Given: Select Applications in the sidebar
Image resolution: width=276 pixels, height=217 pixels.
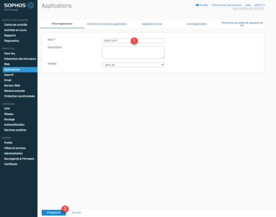Looking at the screenshot, I should [x=20, y=69].
